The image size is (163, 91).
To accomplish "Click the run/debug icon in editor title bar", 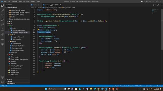I will (154, 5).
